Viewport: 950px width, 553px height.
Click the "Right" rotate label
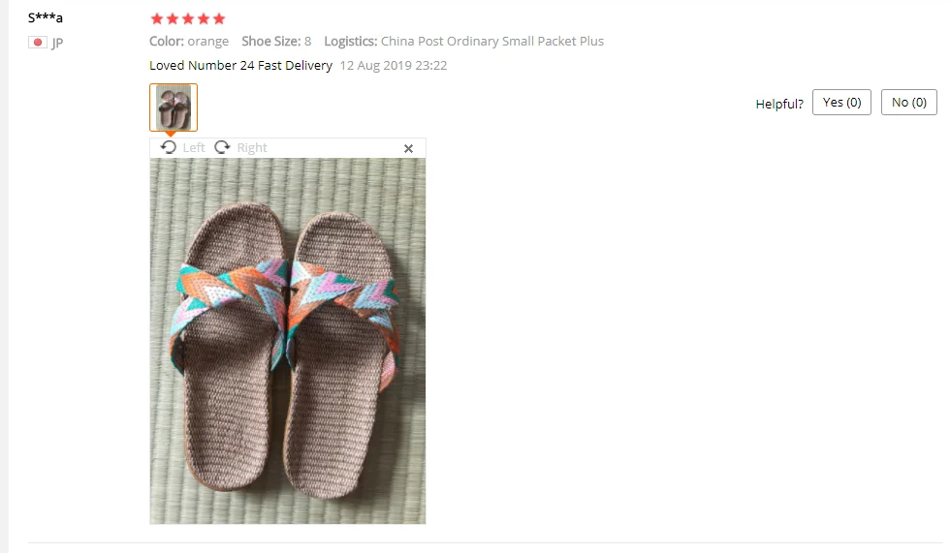coord(252,147)
